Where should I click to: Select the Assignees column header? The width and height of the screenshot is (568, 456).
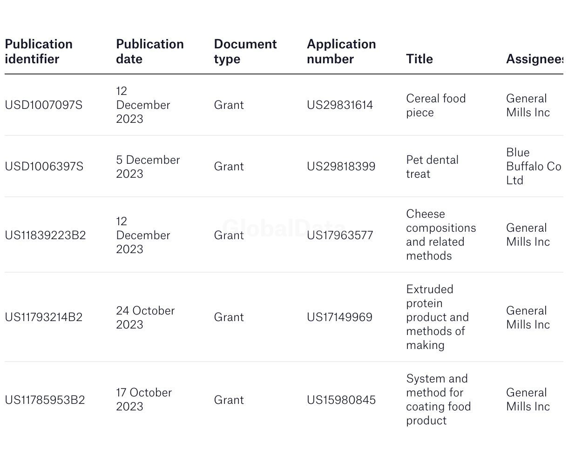coord(534,59)
